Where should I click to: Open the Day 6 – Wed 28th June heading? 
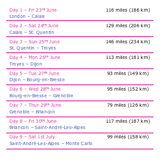[x=35, y=89]
